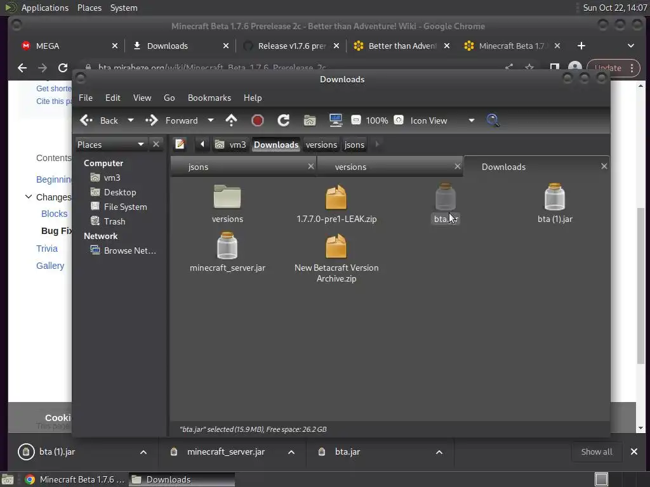This screenshot has width=650, height=487.
Task: Open Gallery link in wiki contents
Action: pyautogui.click(x=50, y=266)
